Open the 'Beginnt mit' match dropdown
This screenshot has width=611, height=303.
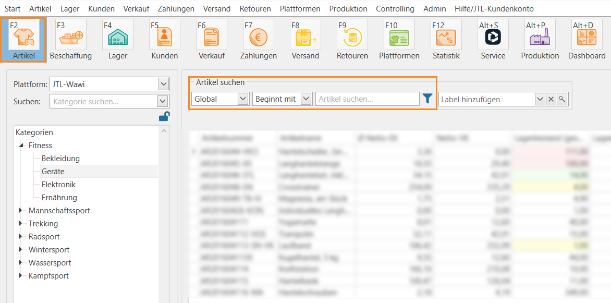[x=306, y=99]
